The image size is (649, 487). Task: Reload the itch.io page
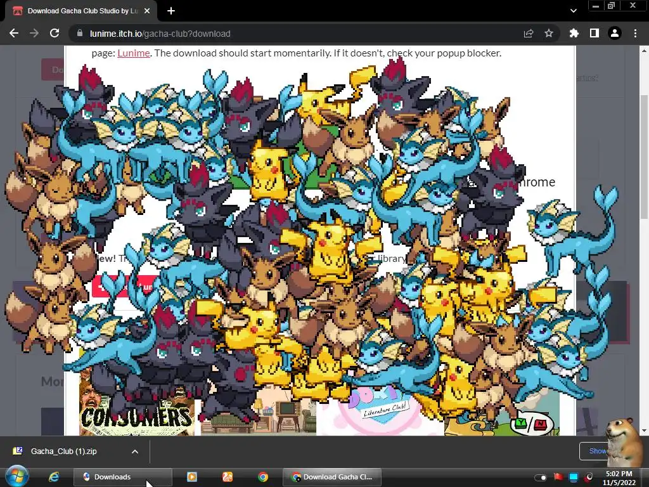pos(55,34)
